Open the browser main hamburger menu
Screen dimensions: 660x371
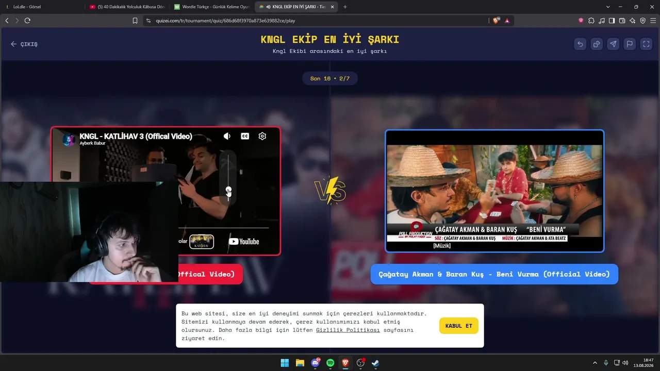[653, 21]
